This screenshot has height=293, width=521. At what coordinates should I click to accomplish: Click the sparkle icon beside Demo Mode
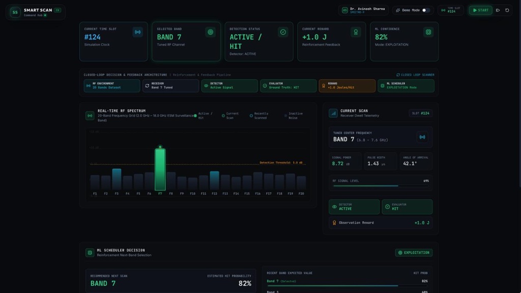pos(398,10)
